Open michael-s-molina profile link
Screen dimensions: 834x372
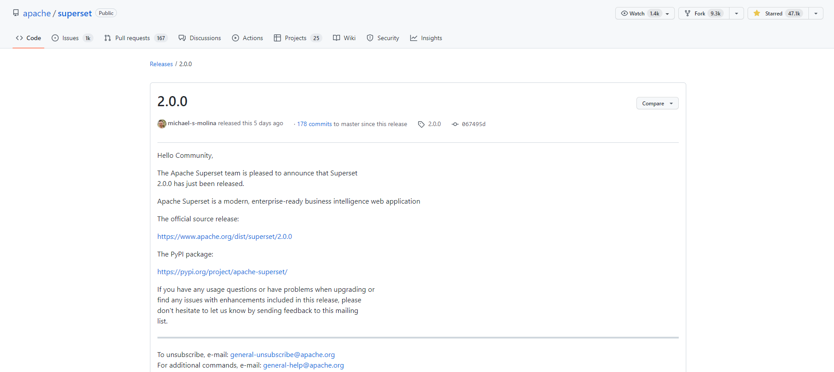pyautogui.click(x=192, y=123)
